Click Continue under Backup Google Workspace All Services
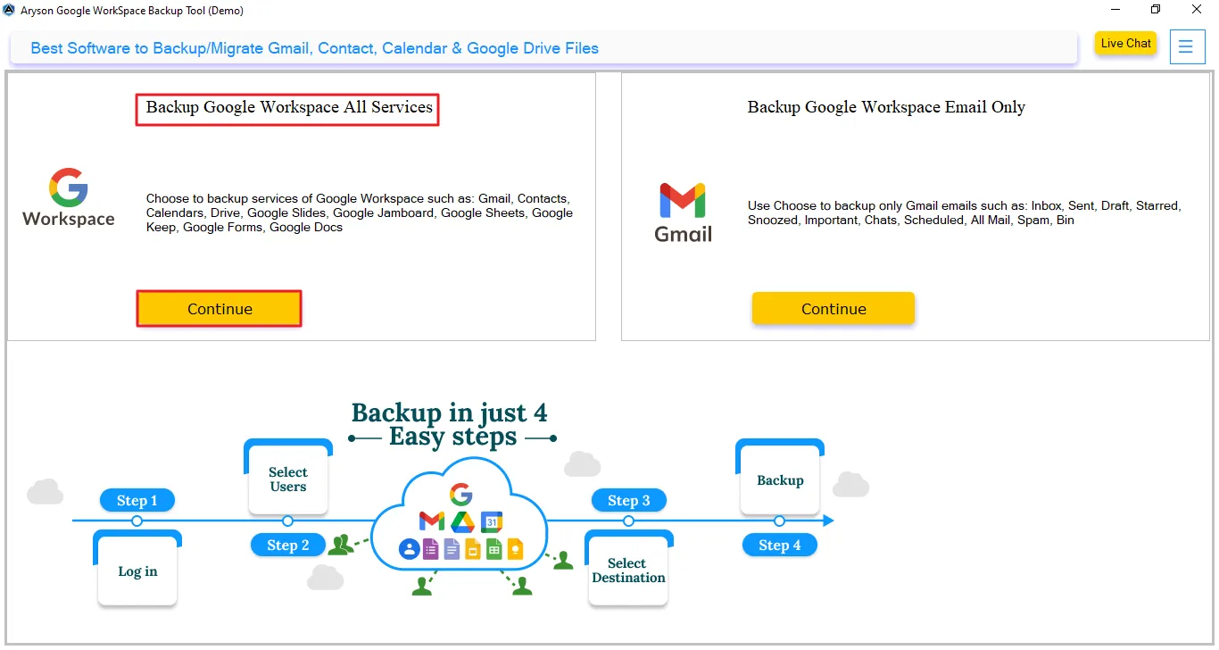This screenshot has width=1219, height=650. 219,308
